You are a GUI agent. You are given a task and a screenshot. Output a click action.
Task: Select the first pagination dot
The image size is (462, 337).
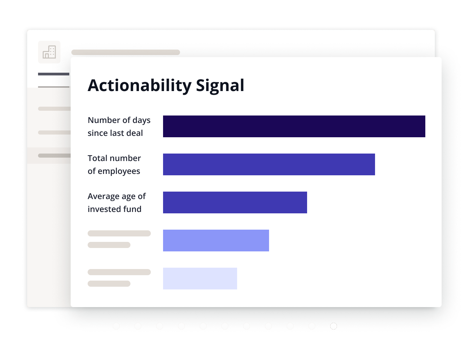pos(116,326)
